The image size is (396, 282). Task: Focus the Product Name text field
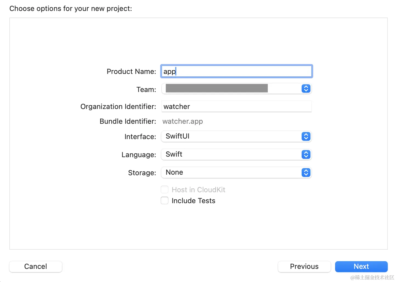236,71
